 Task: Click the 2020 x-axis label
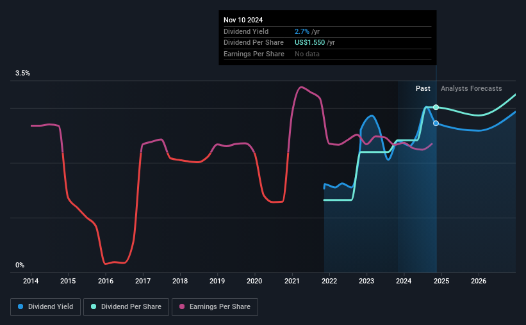[254, 281]
